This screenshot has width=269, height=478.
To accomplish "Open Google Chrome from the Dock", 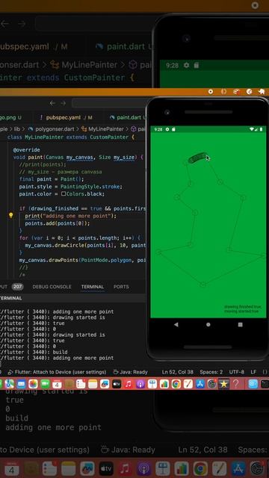I will (x=176, y=384).
